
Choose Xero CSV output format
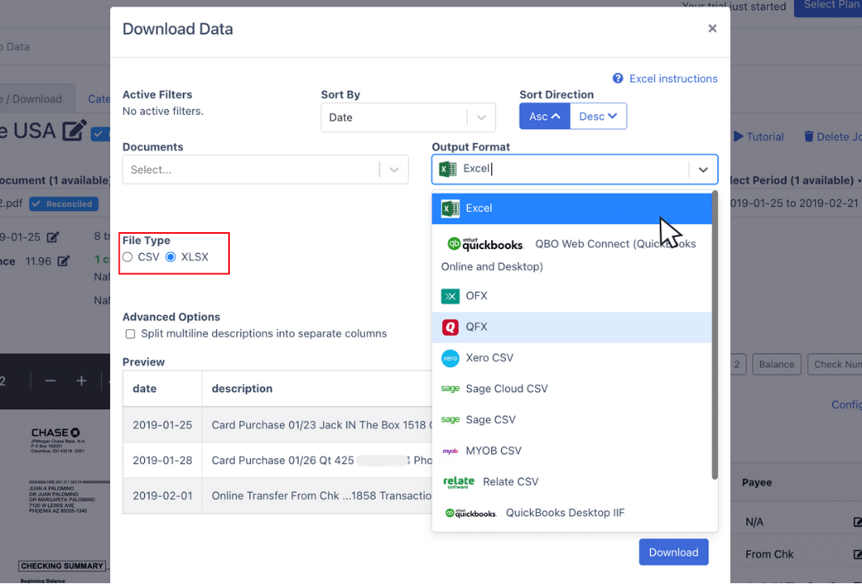(571, 358)
